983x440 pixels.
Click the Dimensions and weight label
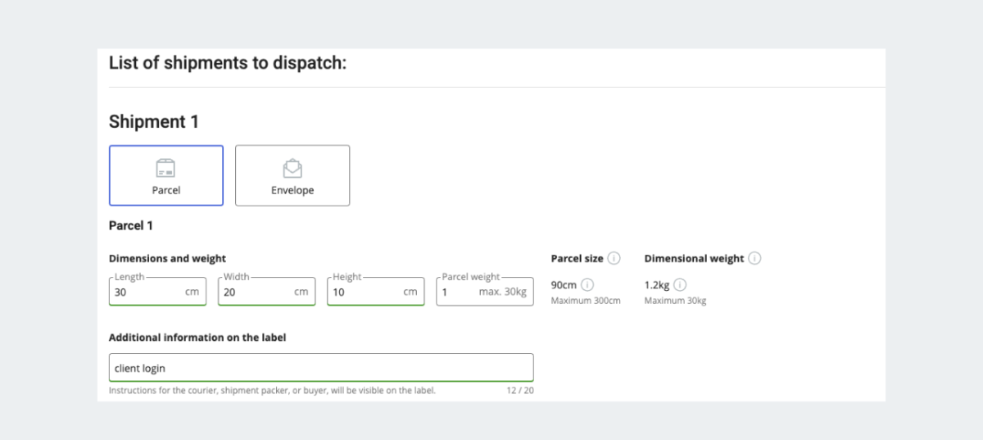pyautogui.click(x=167, y=258)
